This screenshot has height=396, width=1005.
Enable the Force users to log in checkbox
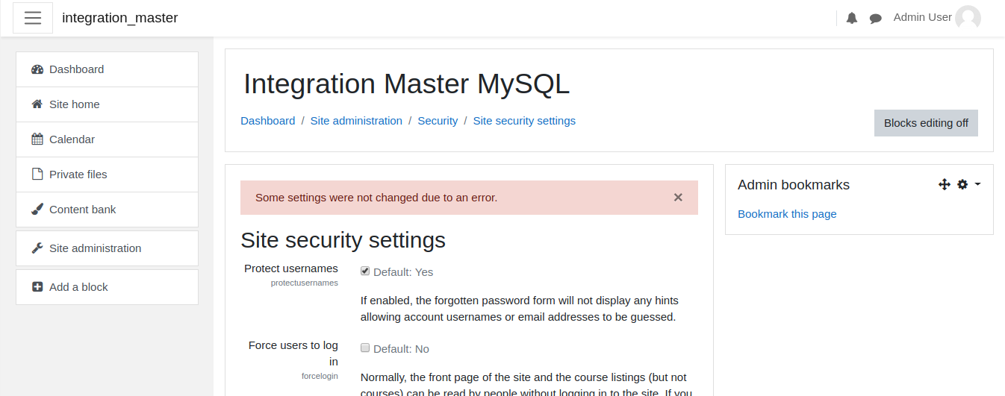(x=365, y=348)
